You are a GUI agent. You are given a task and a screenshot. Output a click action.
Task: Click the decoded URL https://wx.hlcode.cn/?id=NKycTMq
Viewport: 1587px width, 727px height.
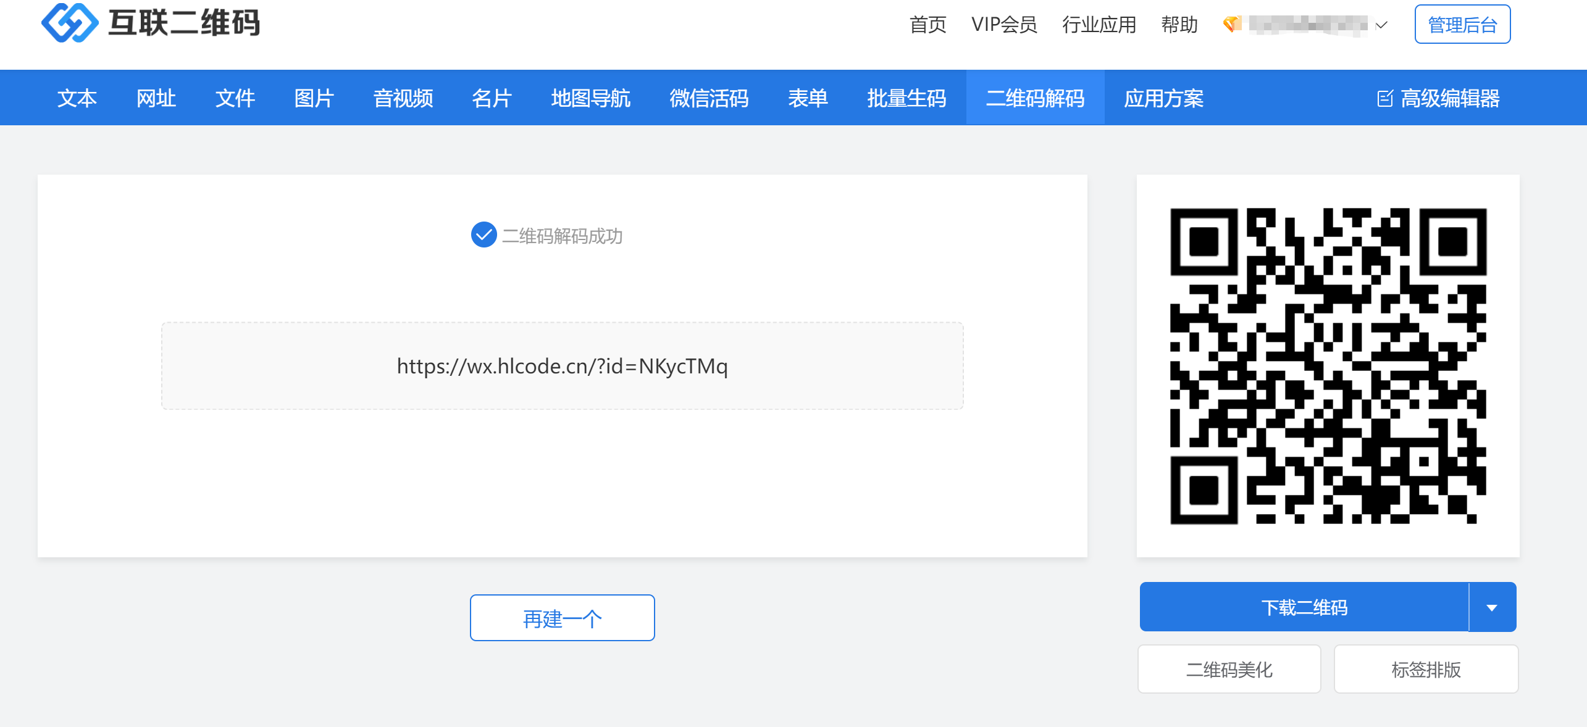click(x=563, y=366)
